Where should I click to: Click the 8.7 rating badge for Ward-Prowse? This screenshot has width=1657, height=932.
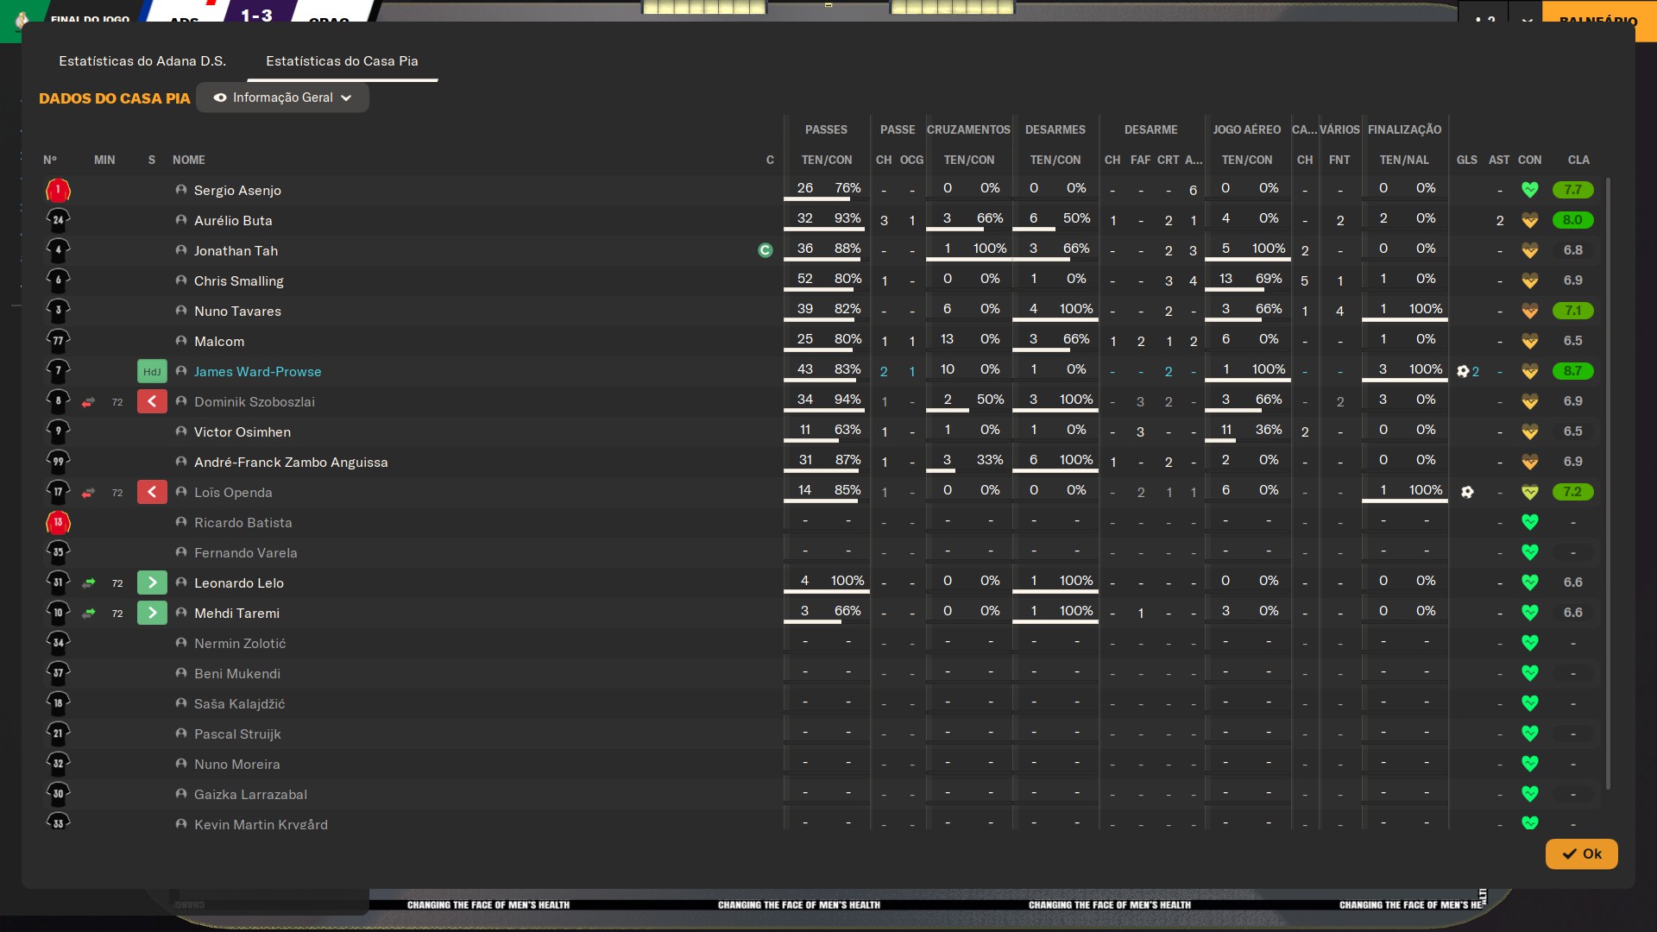click(1572, 371)
